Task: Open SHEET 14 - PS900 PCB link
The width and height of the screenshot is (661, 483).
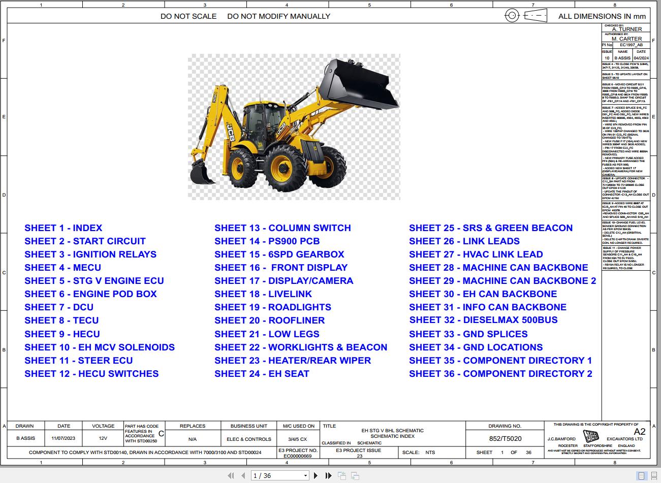Action: 267,241
